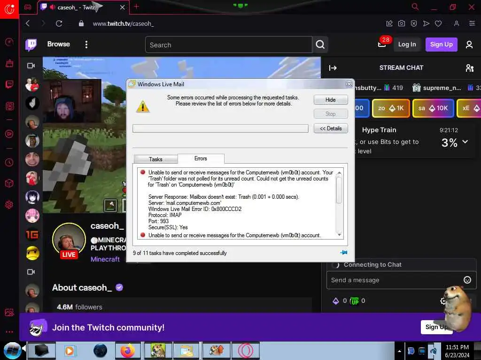Click the zo 1K bits leaderboard badge
The height and width of the screenshot is (360, 481).
pyautogui.click(x=391, y=108)
